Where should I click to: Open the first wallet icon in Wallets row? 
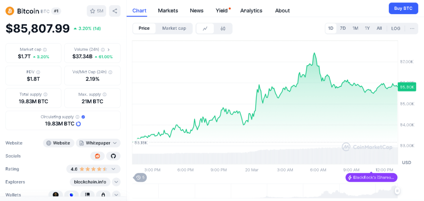[56, 194]
